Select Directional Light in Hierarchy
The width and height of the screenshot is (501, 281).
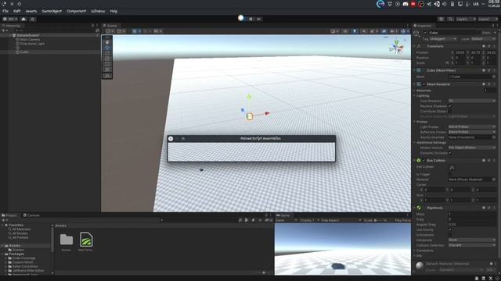[32, 44]
